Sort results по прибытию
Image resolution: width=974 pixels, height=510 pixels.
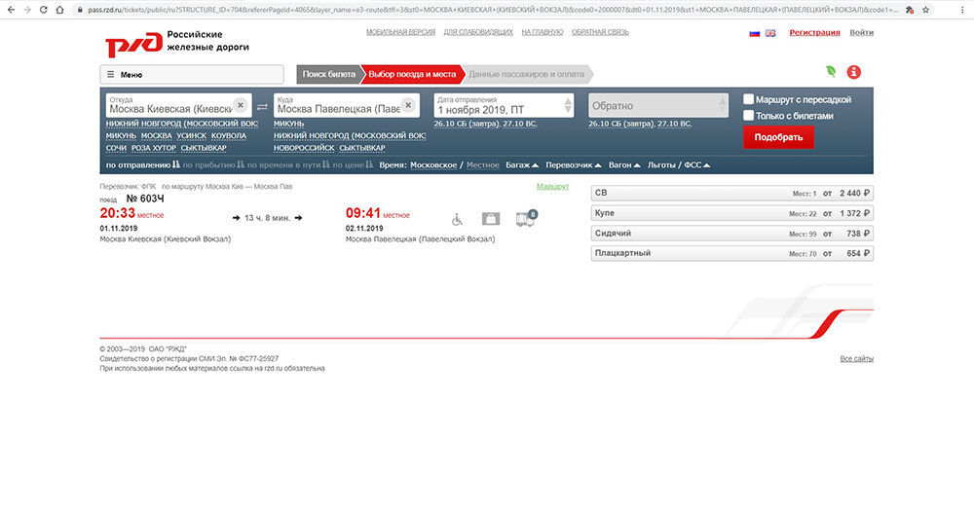pos(213,165)
